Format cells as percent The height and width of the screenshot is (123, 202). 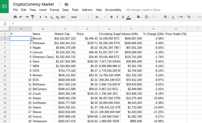point(46,17)
